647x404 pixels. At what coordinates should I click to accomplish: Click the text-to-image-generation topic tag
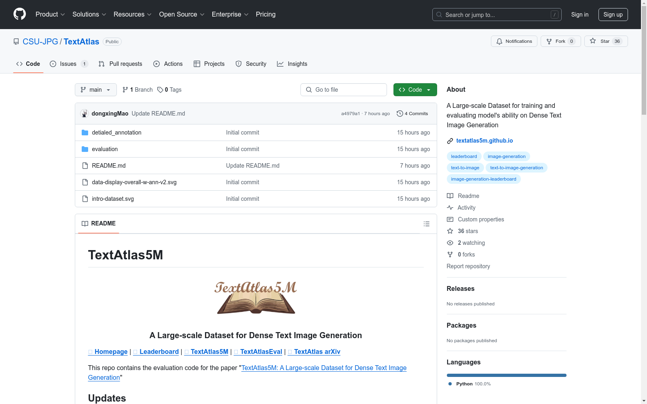516,168
